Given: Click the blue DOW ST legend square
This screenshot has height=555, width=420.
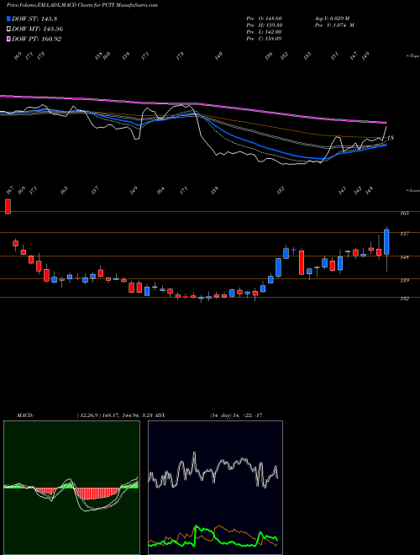Looking at the screenshot, I should 8,18.
